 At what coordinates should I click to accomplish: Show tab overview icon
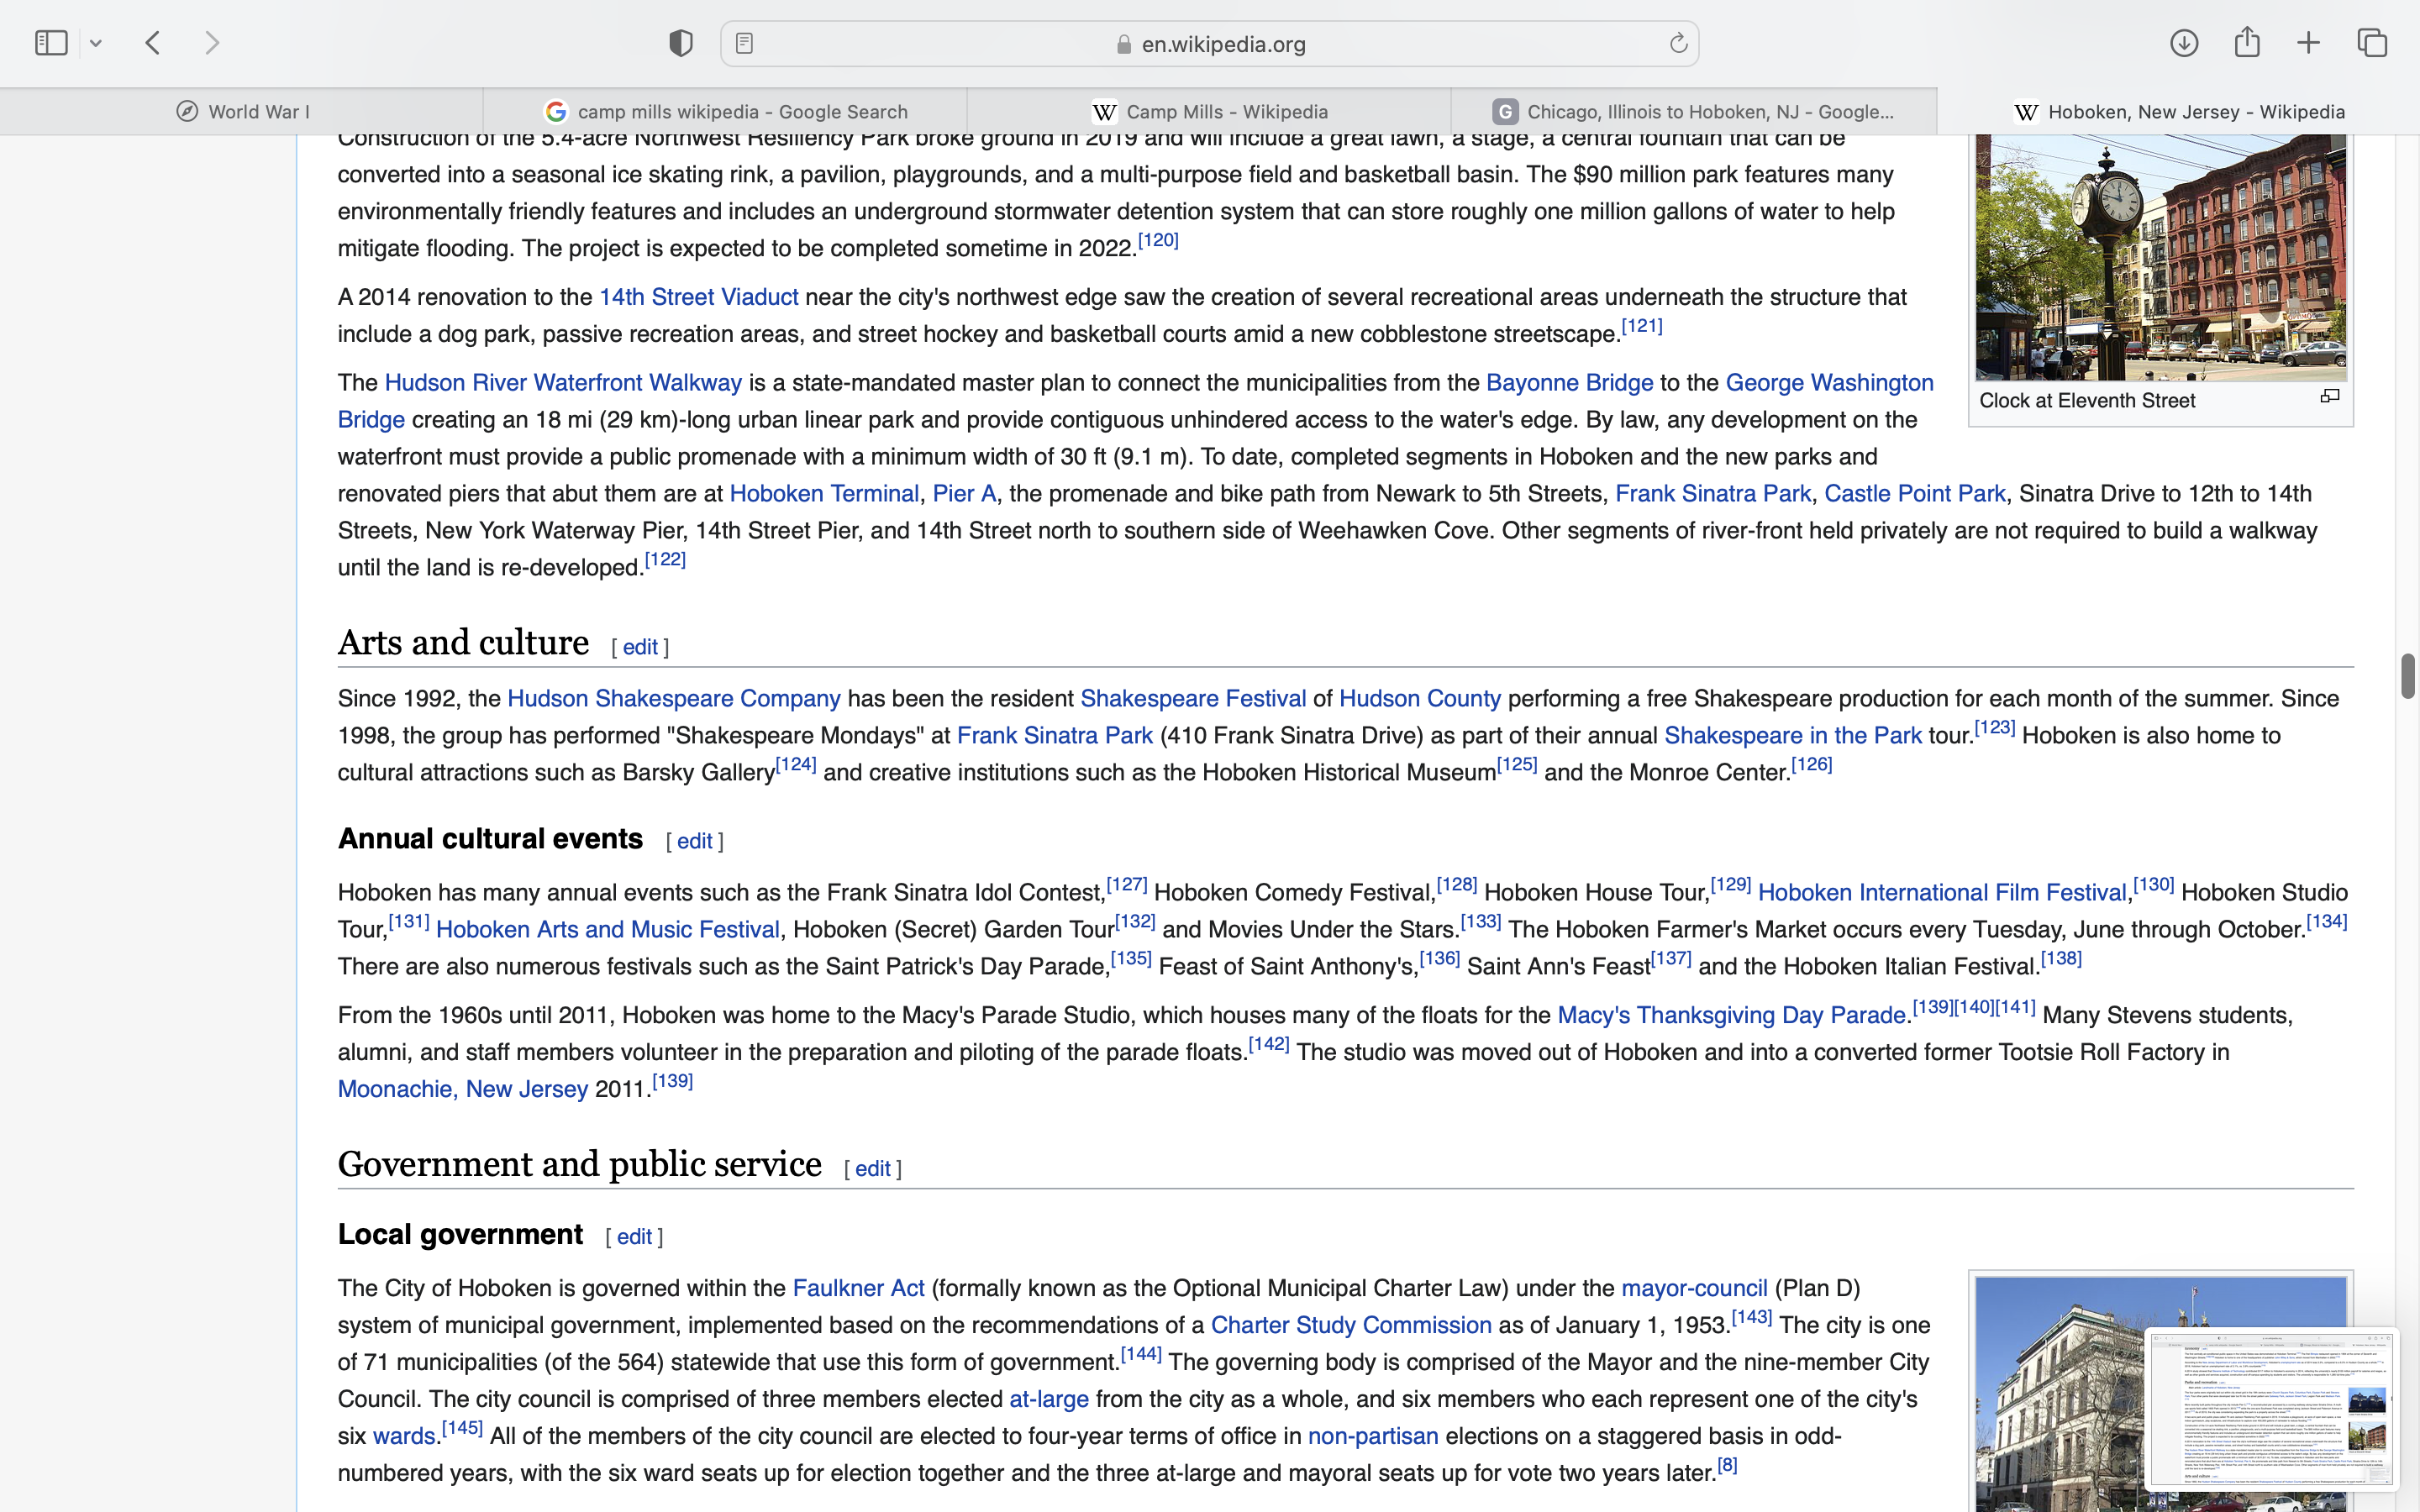point(2372,43)
